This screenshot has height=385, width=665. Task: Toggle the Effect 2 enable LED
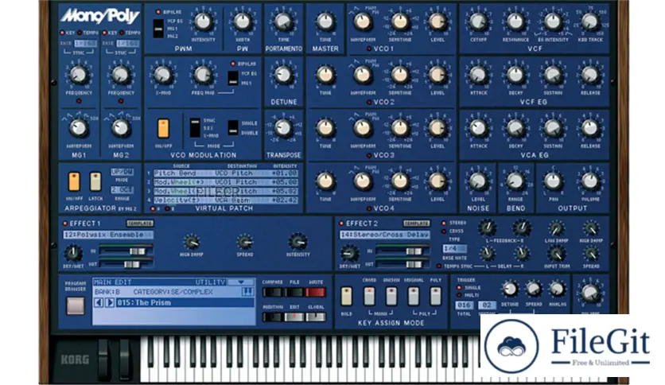341,224
